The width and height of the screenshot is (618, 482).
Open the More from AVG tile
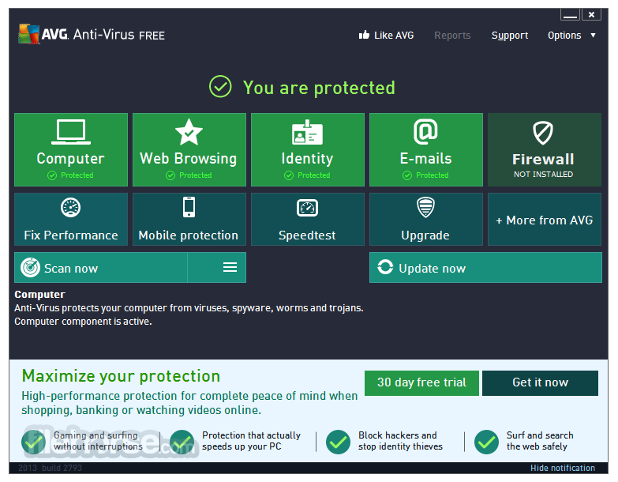(545, 220)
